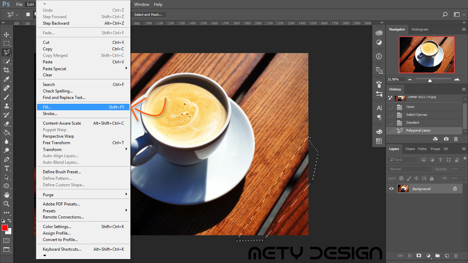Select the Brush tool
This screenshot has width=468, height=263.
(7, 97)
